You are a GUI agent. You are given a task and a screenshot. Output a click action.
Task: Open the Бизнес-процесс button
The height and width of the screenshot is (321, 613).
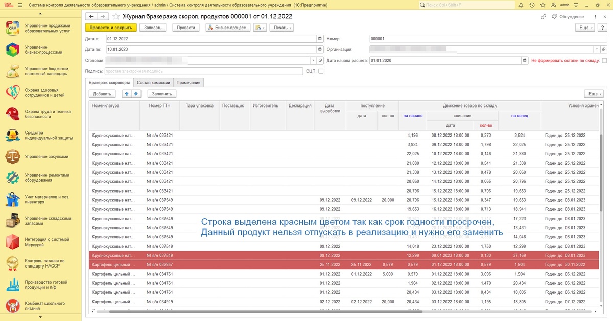pyautogui.click(x=228, y=28)
